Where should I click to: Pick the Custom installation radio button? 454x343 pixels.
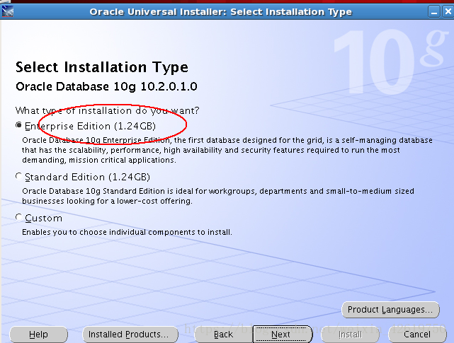[x=19, y=217]
